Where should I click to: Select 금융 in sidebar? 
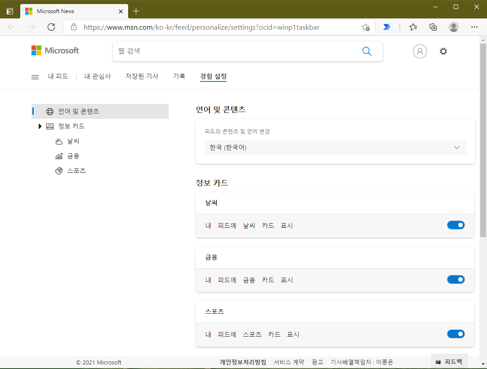tap(73, 156)
